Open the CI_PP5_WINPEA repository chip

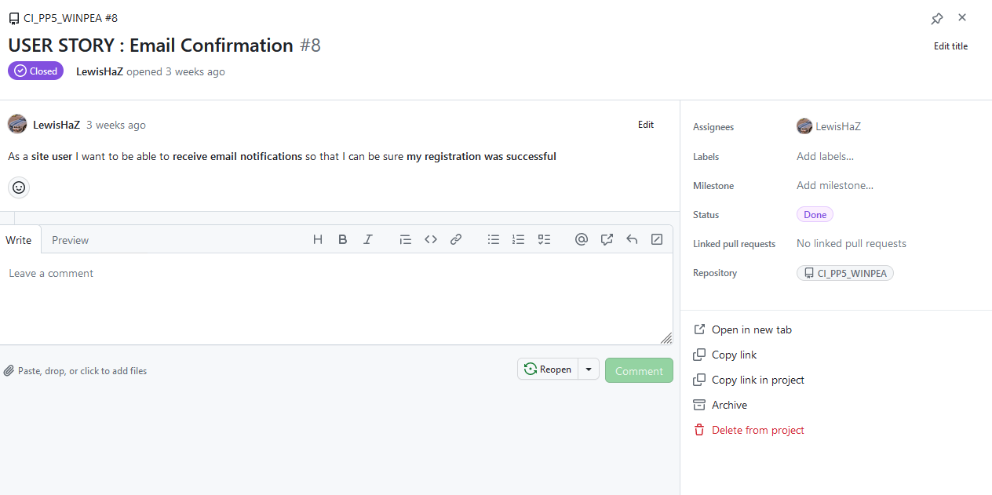point(845,273)
